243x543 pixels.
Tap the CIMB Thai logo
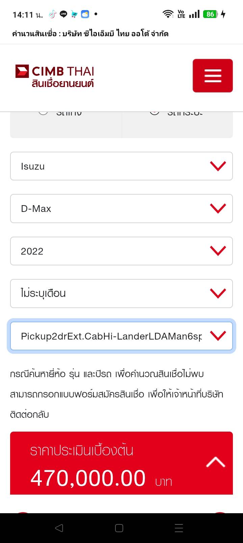click(x=55, y=76)
